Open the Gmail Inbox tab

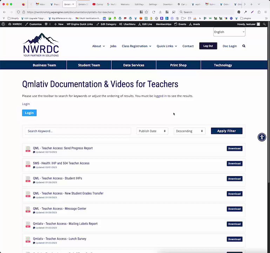(41, 4)
